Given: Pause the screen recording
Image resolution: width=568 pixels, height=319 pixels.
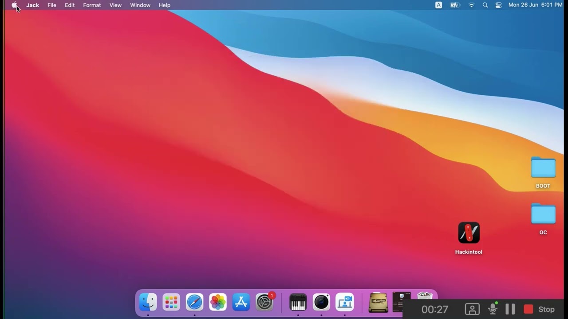Looking at the screenshot, I should pyautogui.click(x=510, y=309).
